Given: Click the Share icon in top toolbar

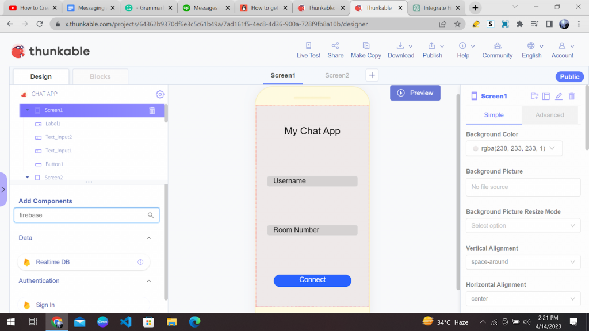Looking at the screenshot, I should coord(335,50).
